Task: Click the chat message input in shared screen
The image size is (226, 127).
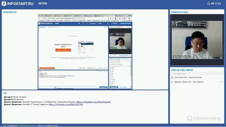Action: tap(69, 87)
